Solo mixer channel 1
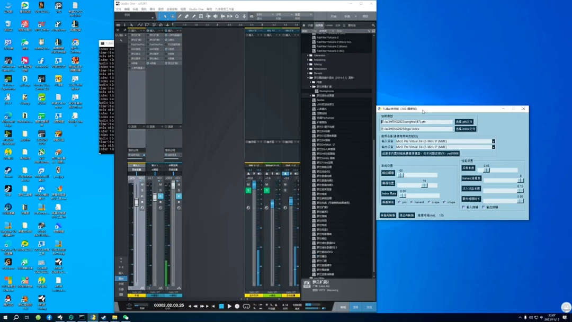This screenshot has height=322, width=572. pos(142,190)
